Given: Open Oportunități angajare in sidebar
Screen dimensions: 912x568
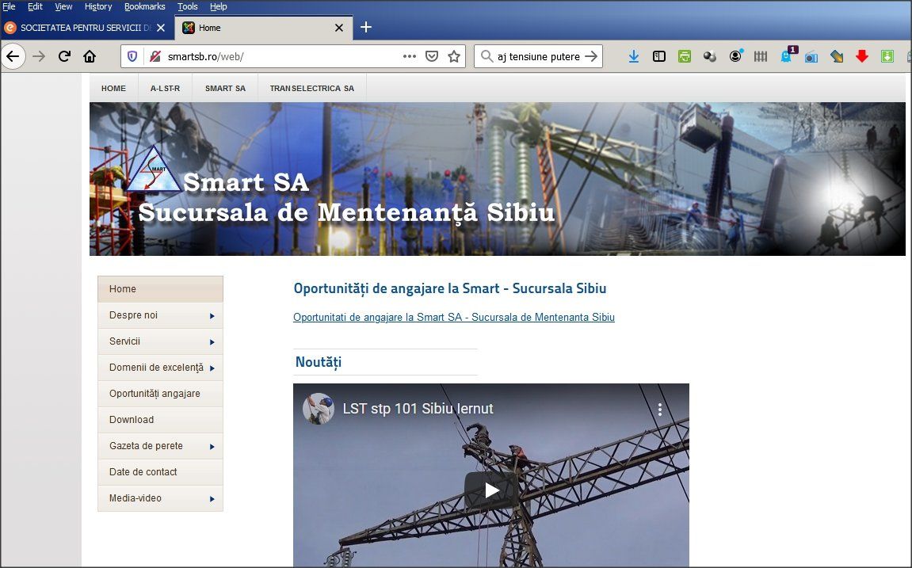Looking at the screenshot, I should (x=161, y=394).
